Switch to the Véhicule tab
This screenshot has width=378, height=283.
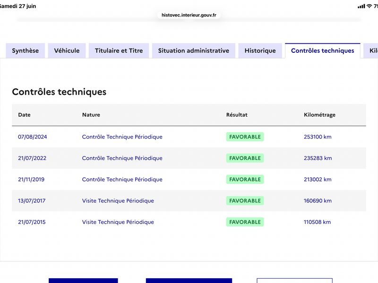tap(67, 50)
